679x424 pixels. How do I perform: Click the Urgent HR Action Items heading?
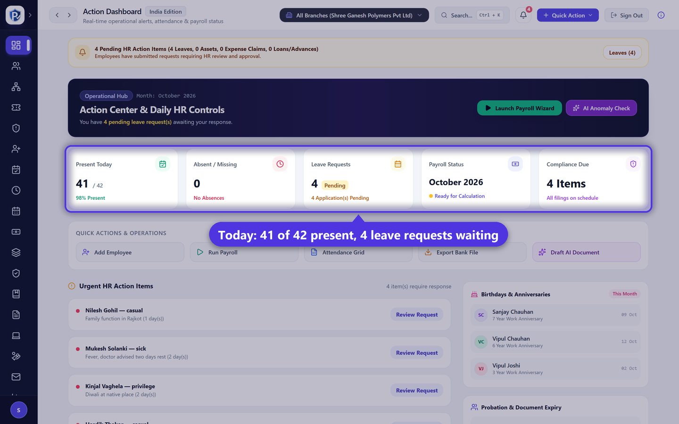116,286
